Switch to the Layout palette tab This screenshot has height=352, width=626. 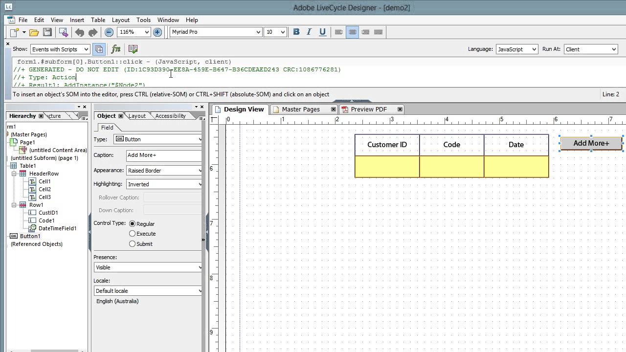(137, 116)
